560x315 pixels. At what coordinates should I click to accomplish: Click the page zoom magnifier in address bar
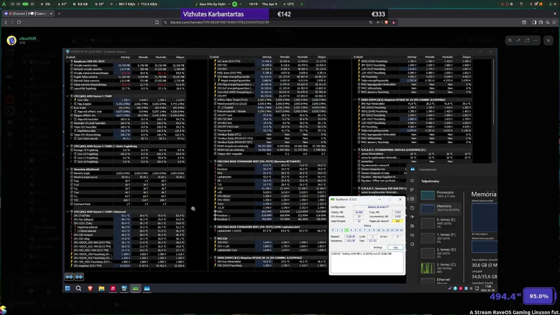click(x=371, y=22)
